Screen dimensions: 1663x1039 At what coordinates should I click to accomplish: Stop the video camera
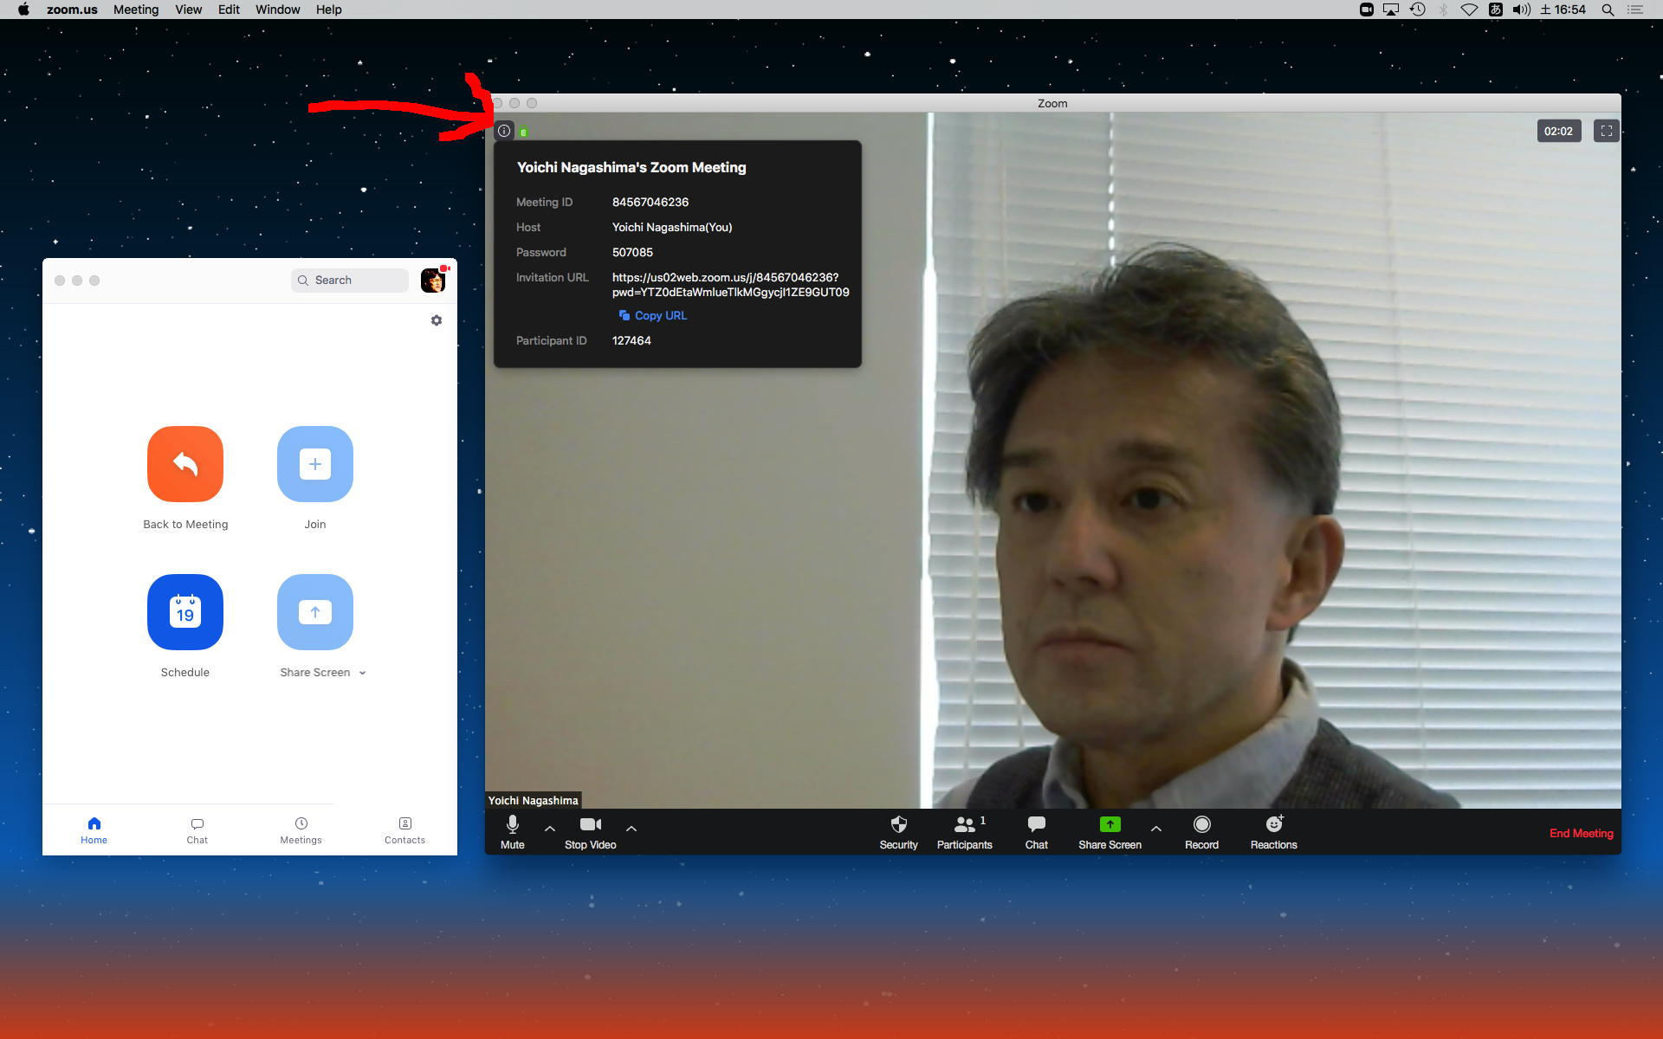590,832
